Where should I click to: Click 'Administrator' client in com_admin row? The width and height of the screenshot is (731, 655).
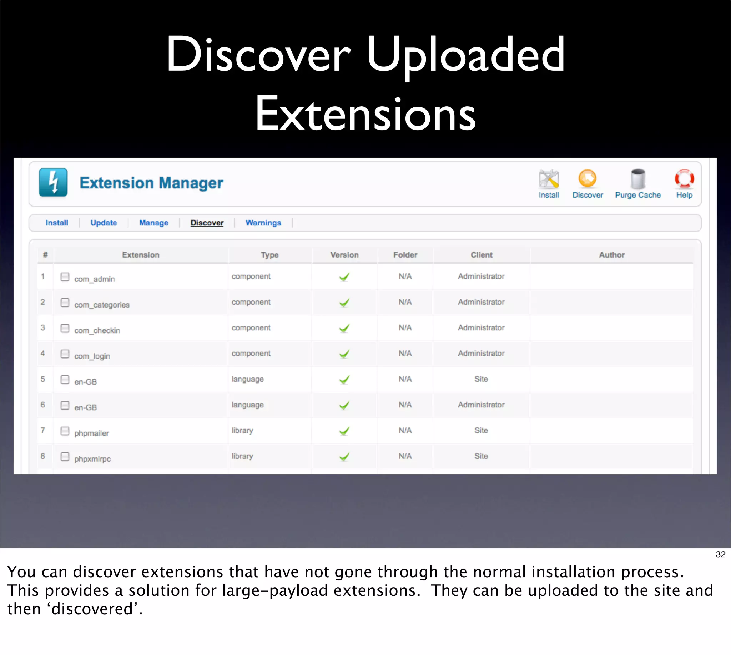pyautogui.click(x=481, y=276)
